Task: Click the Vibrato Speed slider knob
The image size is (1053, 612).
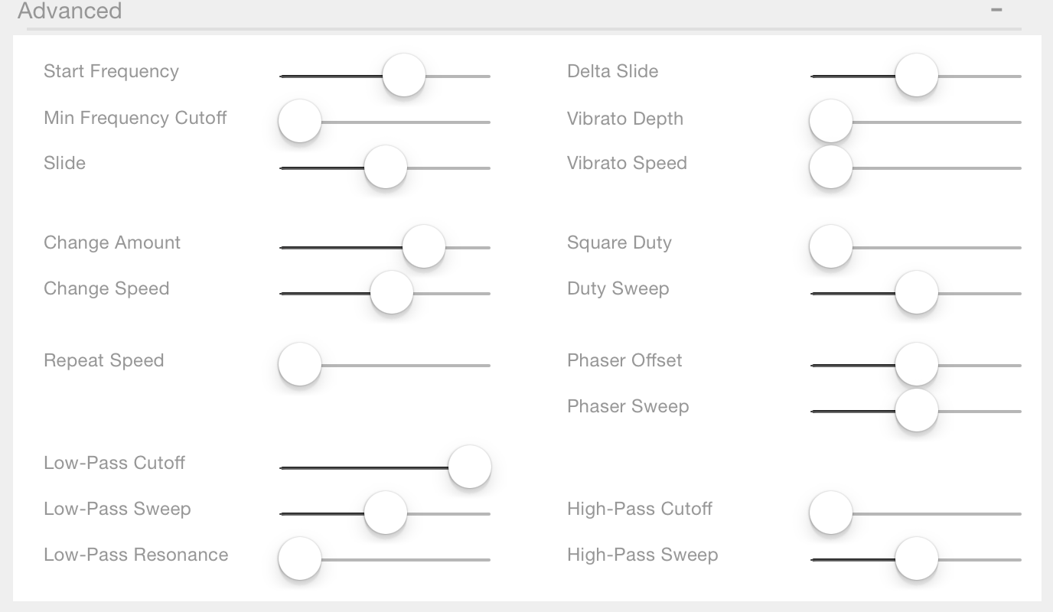Action: pos(831,167)
